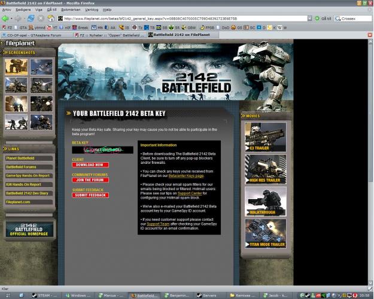374x299 pixels.
Task: Open the Battlefield Forums link
Action: (x=29, y=167)
